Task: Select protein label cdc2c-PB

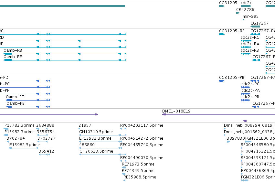Action: [250, 97]
